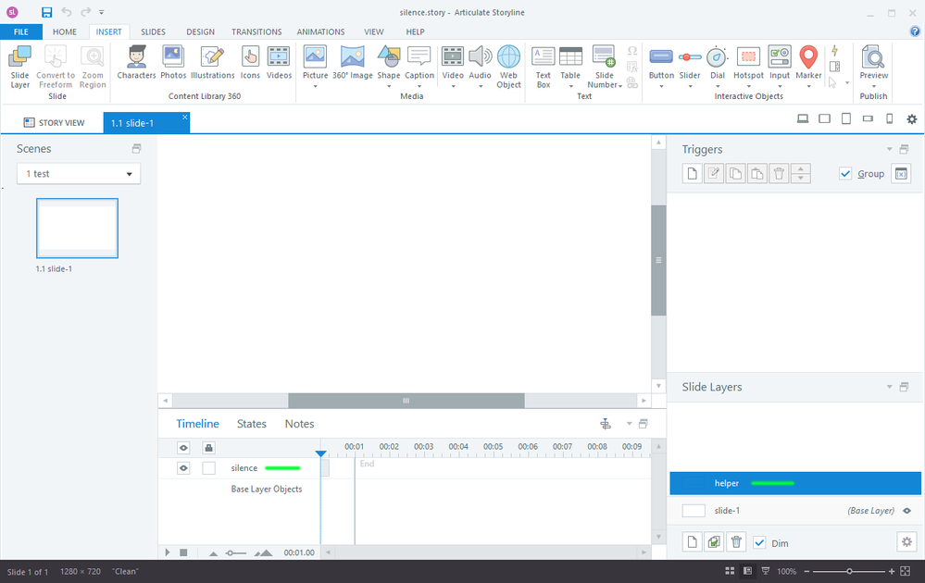Click the zoom slider in status bar
Screen dimensions: 925x583
849,571
